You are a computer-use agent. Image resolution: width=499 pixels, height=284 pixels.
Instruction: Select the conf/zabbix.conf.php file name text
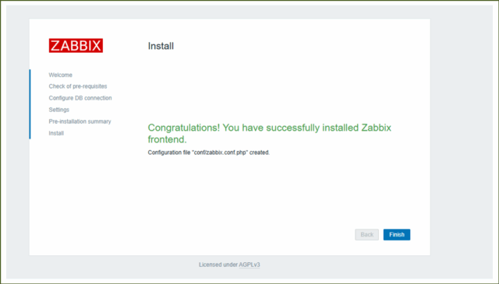(x=220, y=153)
